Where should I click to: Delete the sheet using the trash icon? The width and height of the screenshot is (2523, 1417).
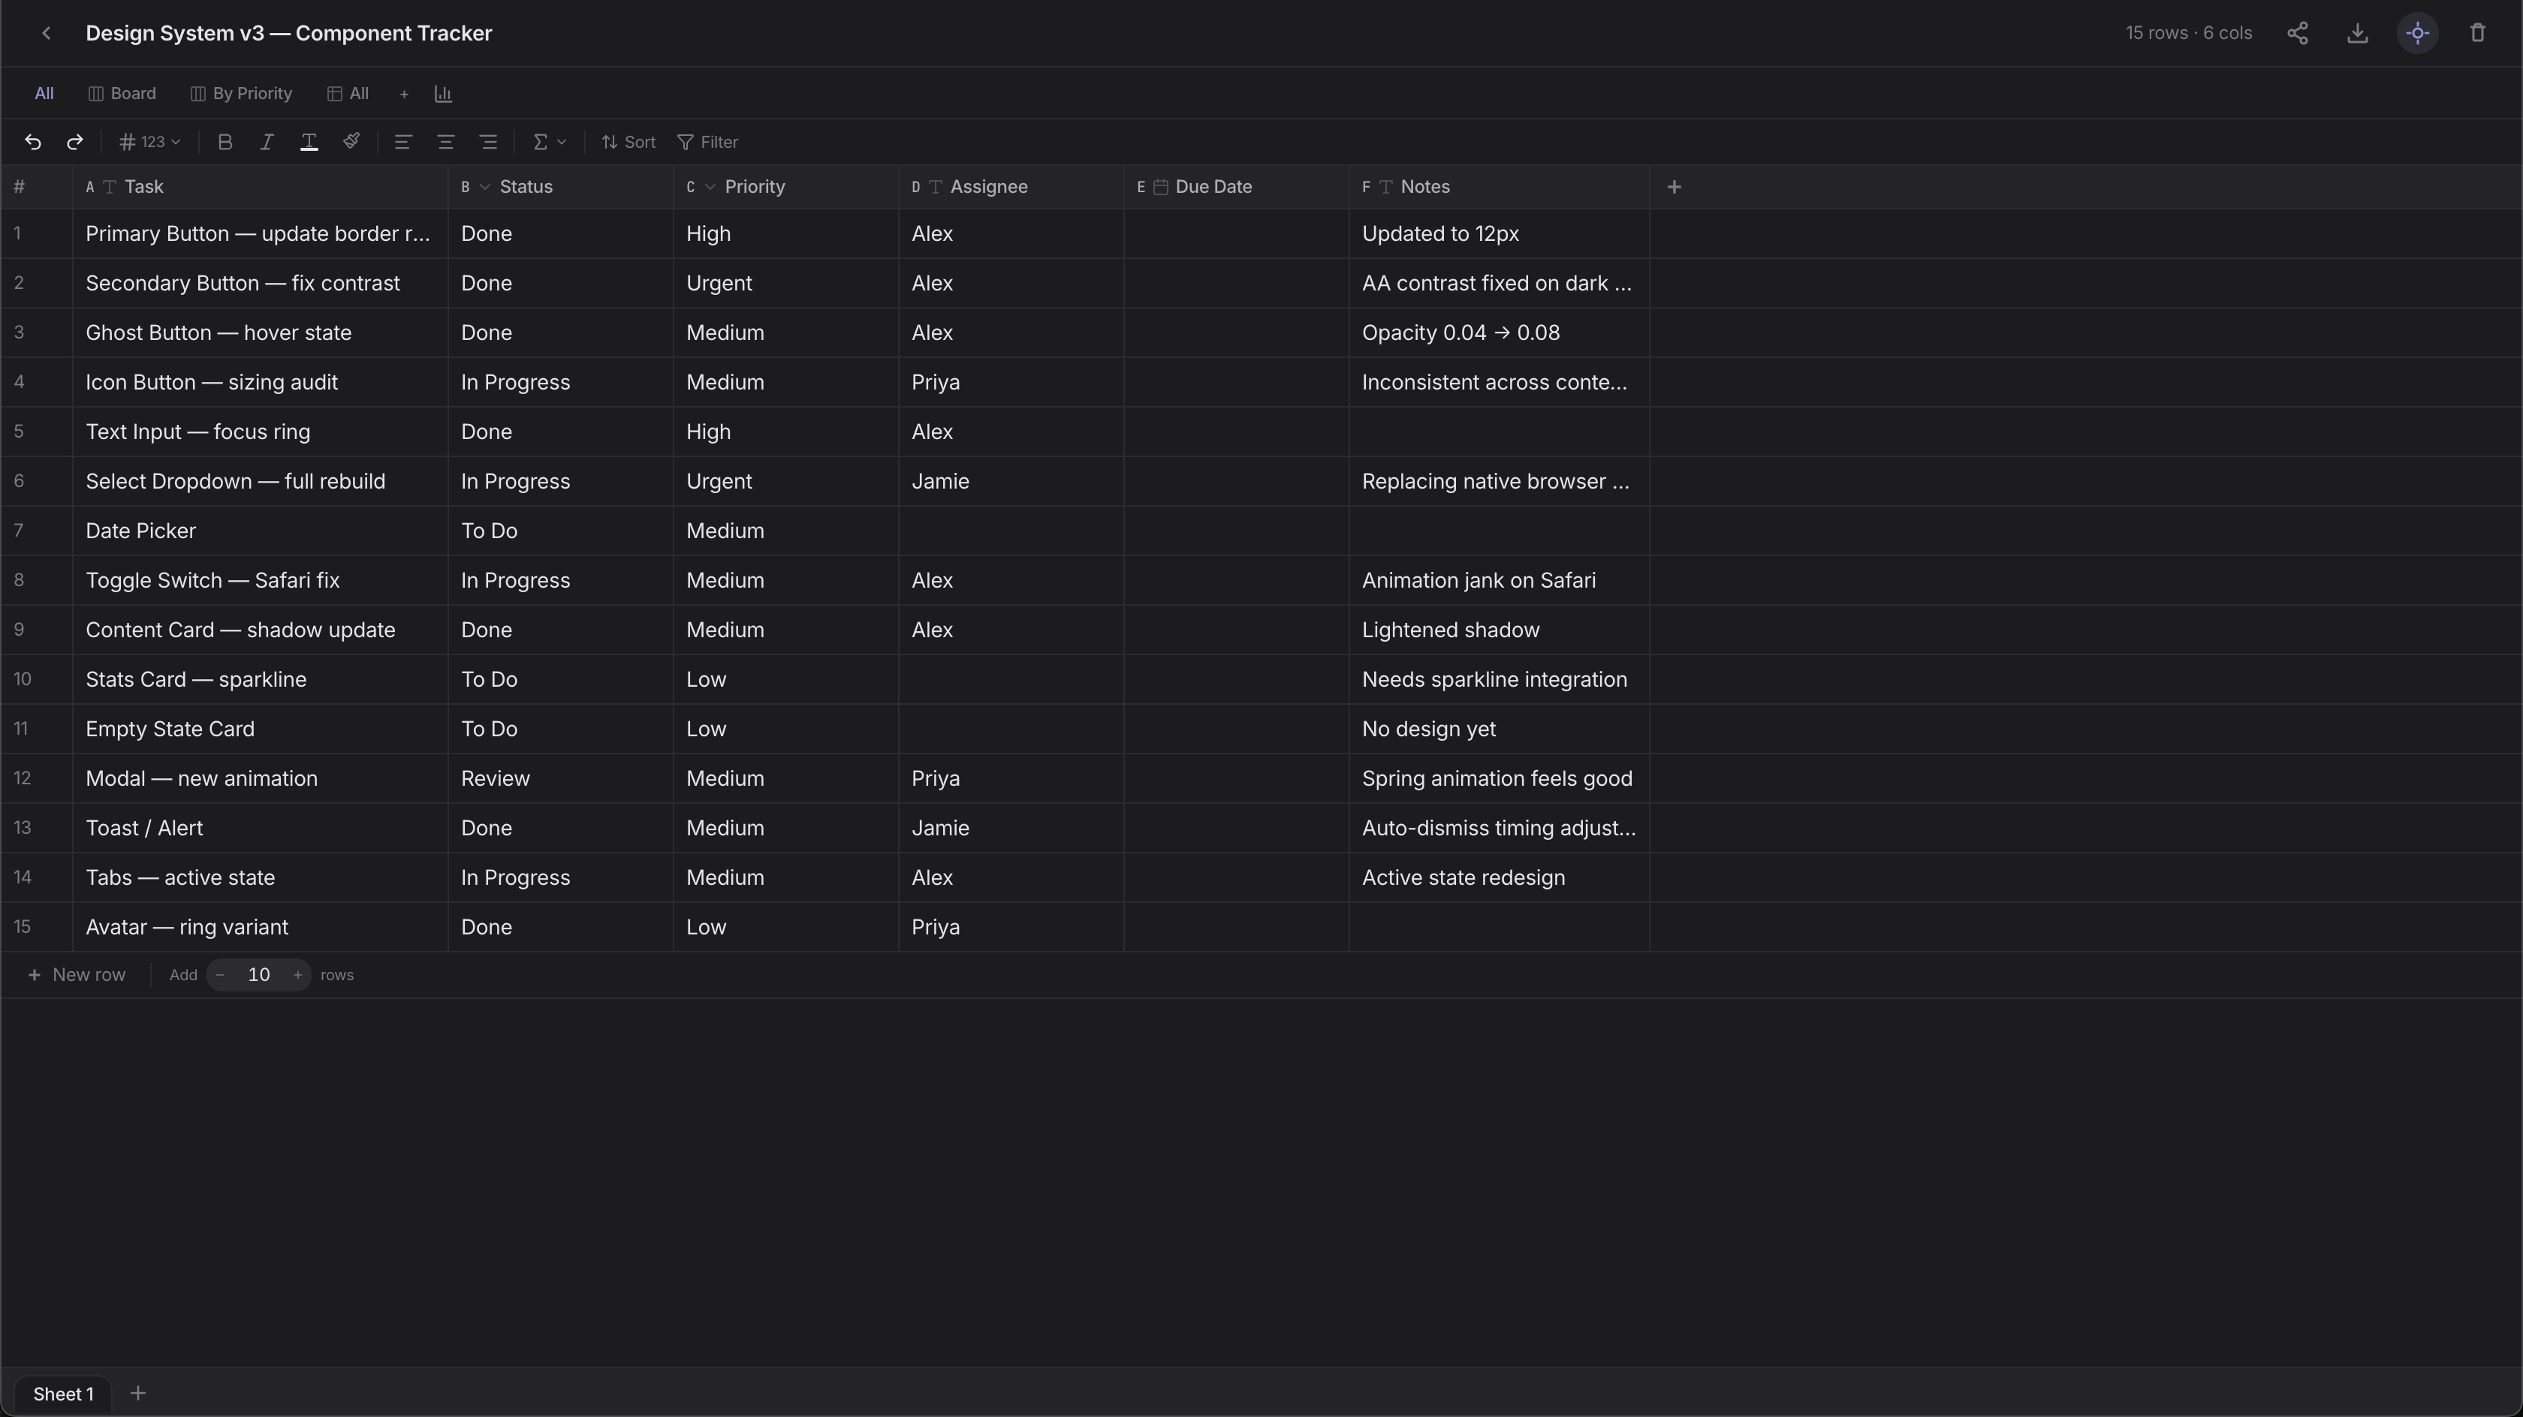[x=2478, y=32]
